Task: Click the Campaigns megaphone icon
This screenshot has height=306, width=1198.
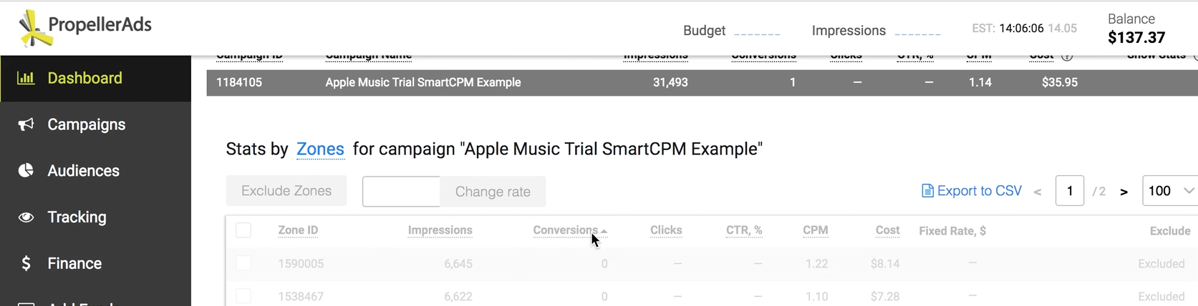Action: pyautogui.click(x=26, y=124)
